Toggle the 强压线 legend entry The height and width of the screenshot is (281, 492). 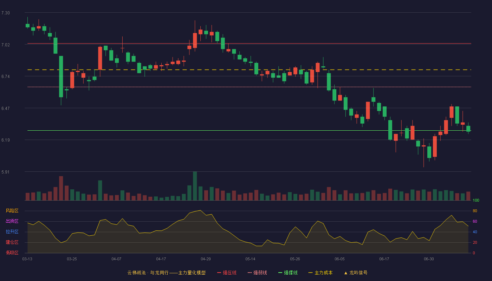(227, 273)
